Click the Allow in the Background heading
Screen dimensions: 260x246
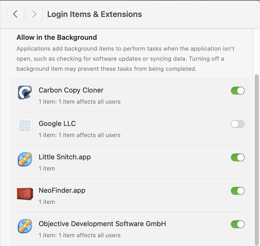tap(57, 37)
